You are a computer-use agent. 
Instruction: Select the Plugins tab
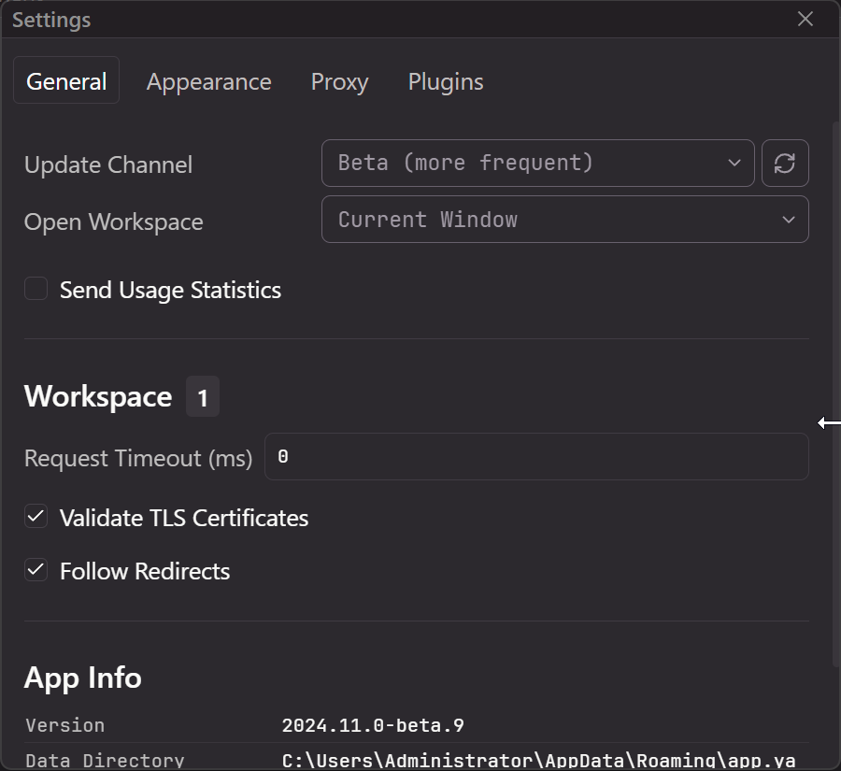tap(446, 82)
